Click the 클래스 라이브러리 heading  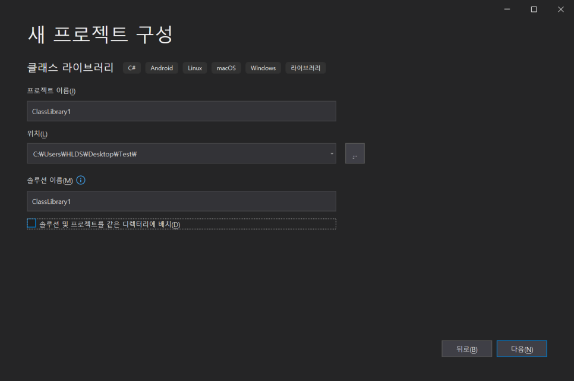coord(70,67)
